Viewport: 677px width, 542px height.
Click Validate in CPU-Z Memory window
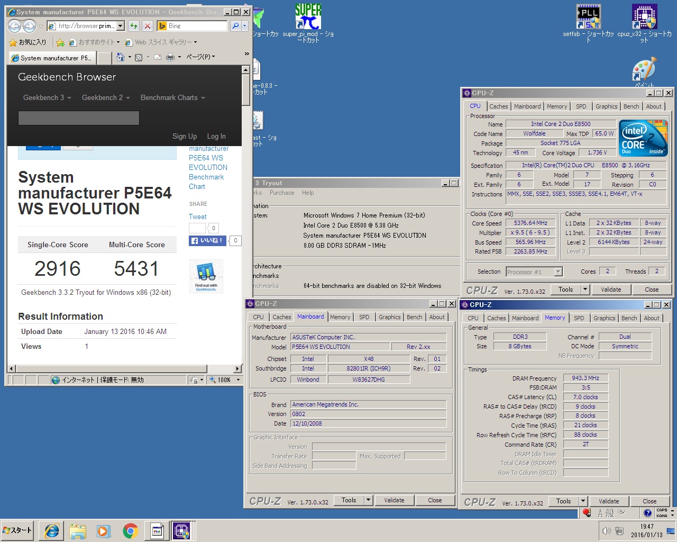click(x=609, y=501)
